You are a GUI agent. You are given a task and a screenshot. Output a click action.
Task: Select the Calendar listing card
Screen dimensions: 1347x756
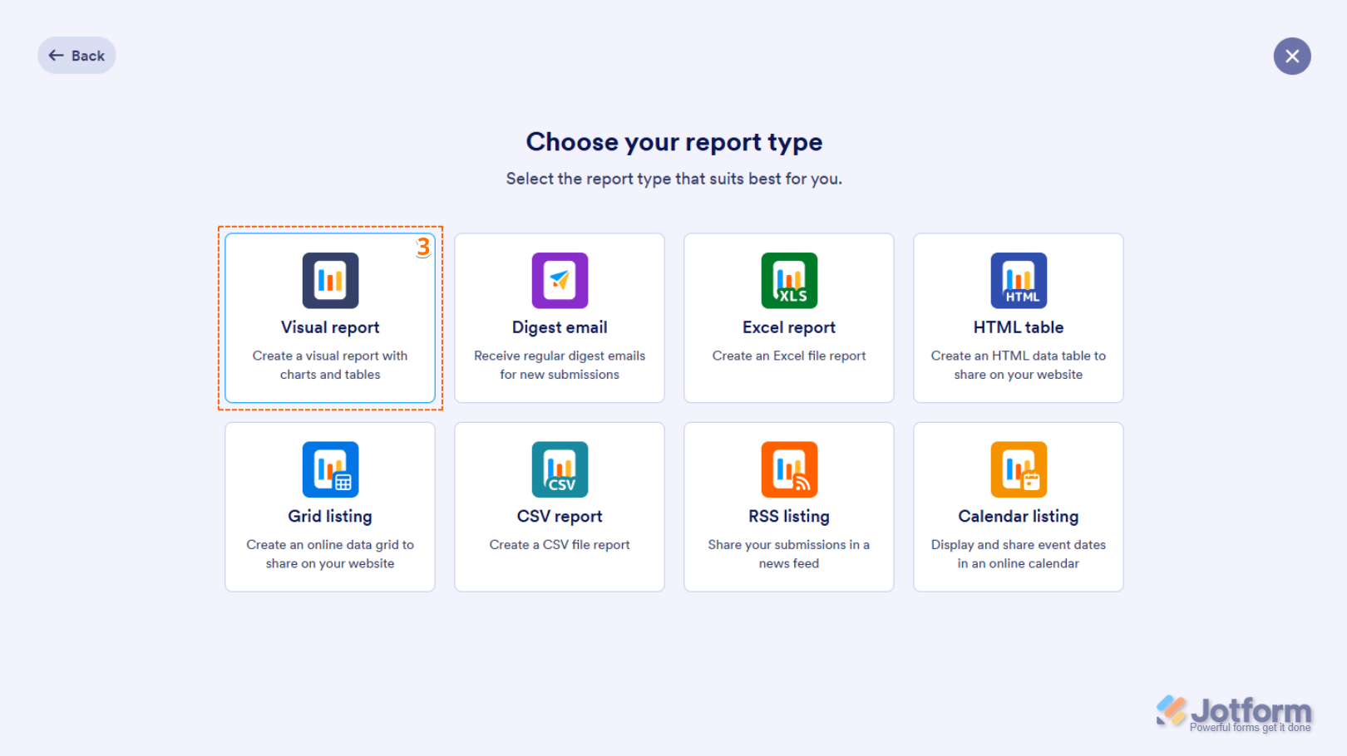tap(1019, 507)
